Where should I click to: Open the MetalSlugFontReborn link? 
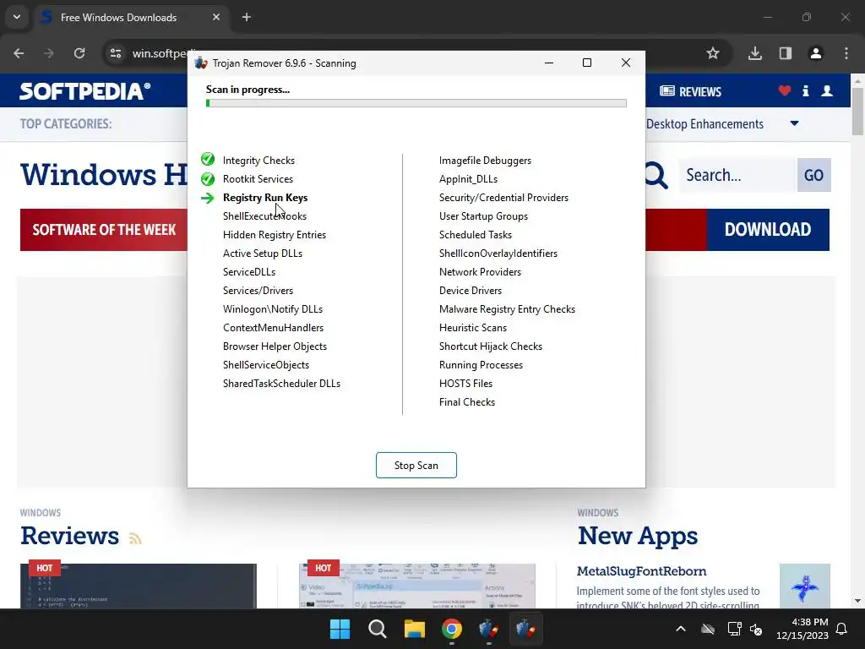[x=642, y=571]
